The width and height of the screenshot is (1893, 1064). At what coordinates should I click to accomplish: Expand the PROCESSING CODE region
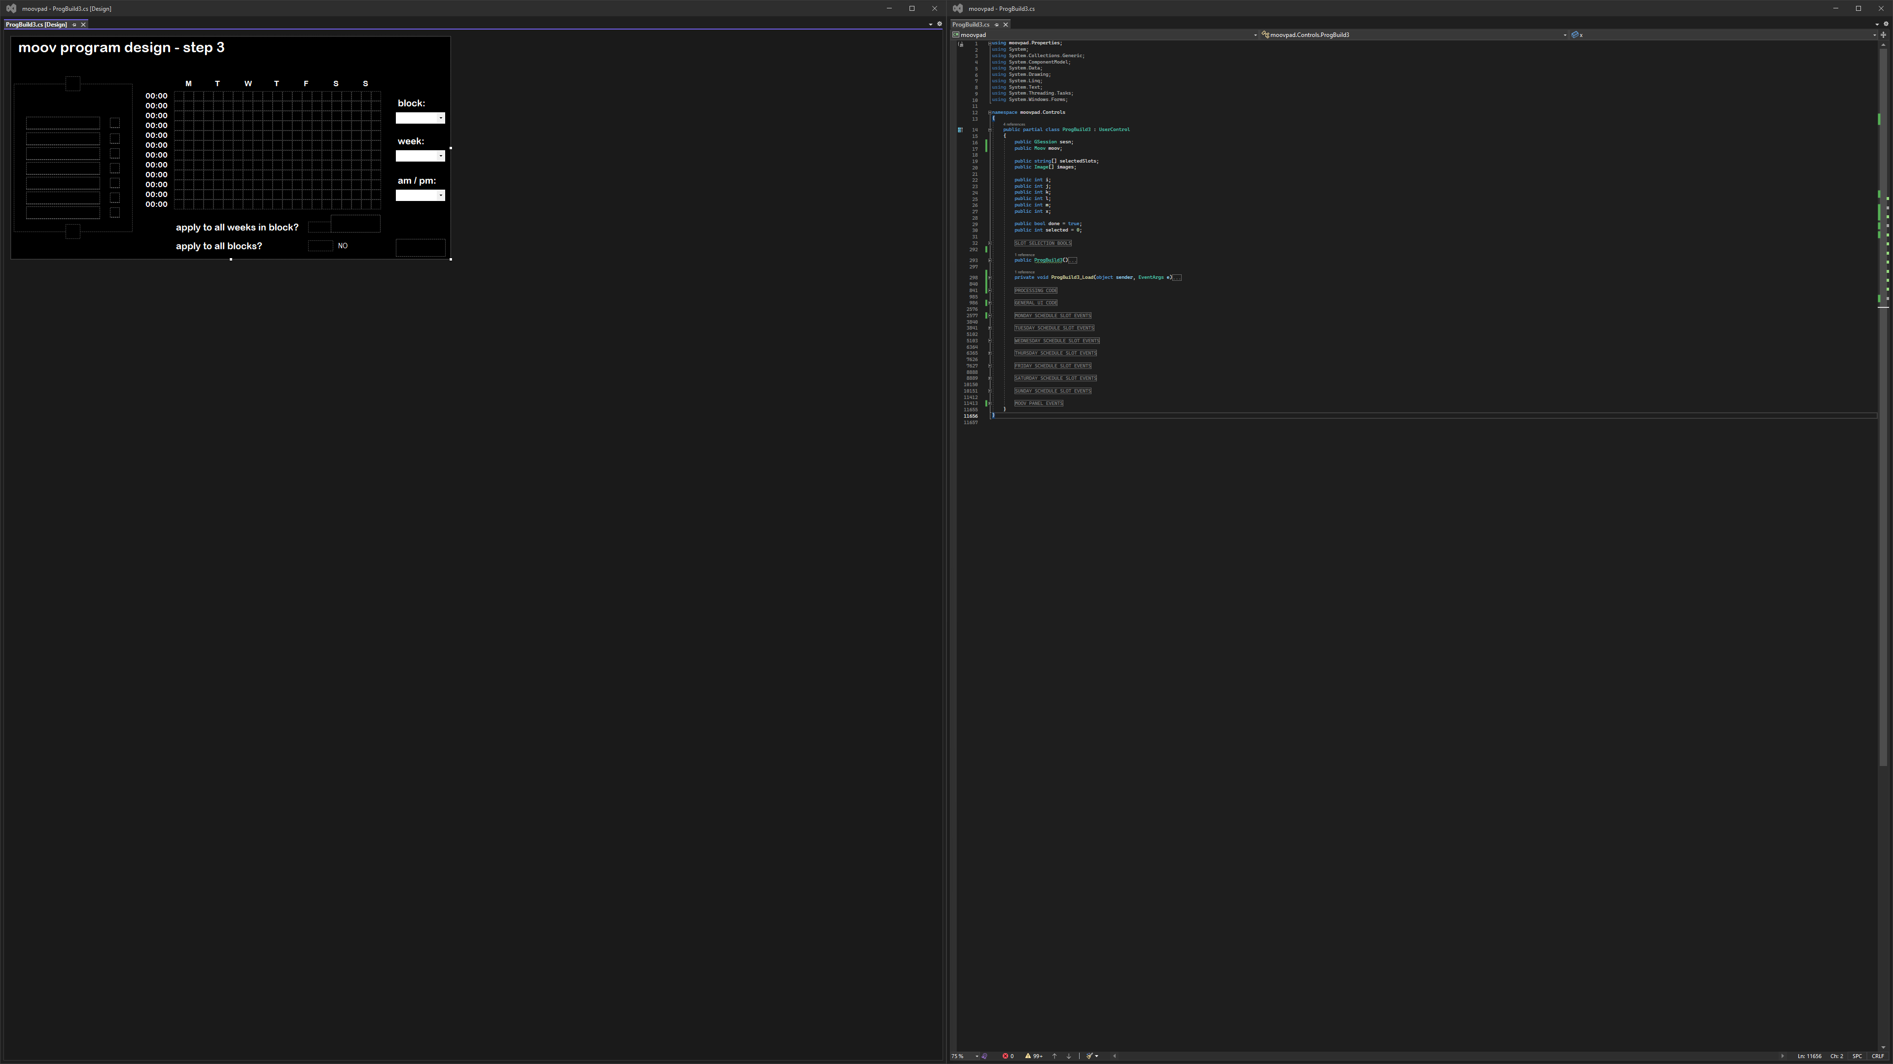click(990, 291)
